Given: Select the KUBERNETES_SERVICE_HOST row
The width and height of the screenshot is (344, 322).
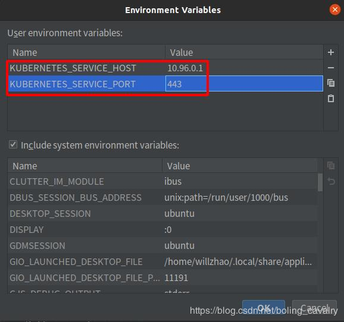Looking at the screenshot, I should click(x=165, y=68).
